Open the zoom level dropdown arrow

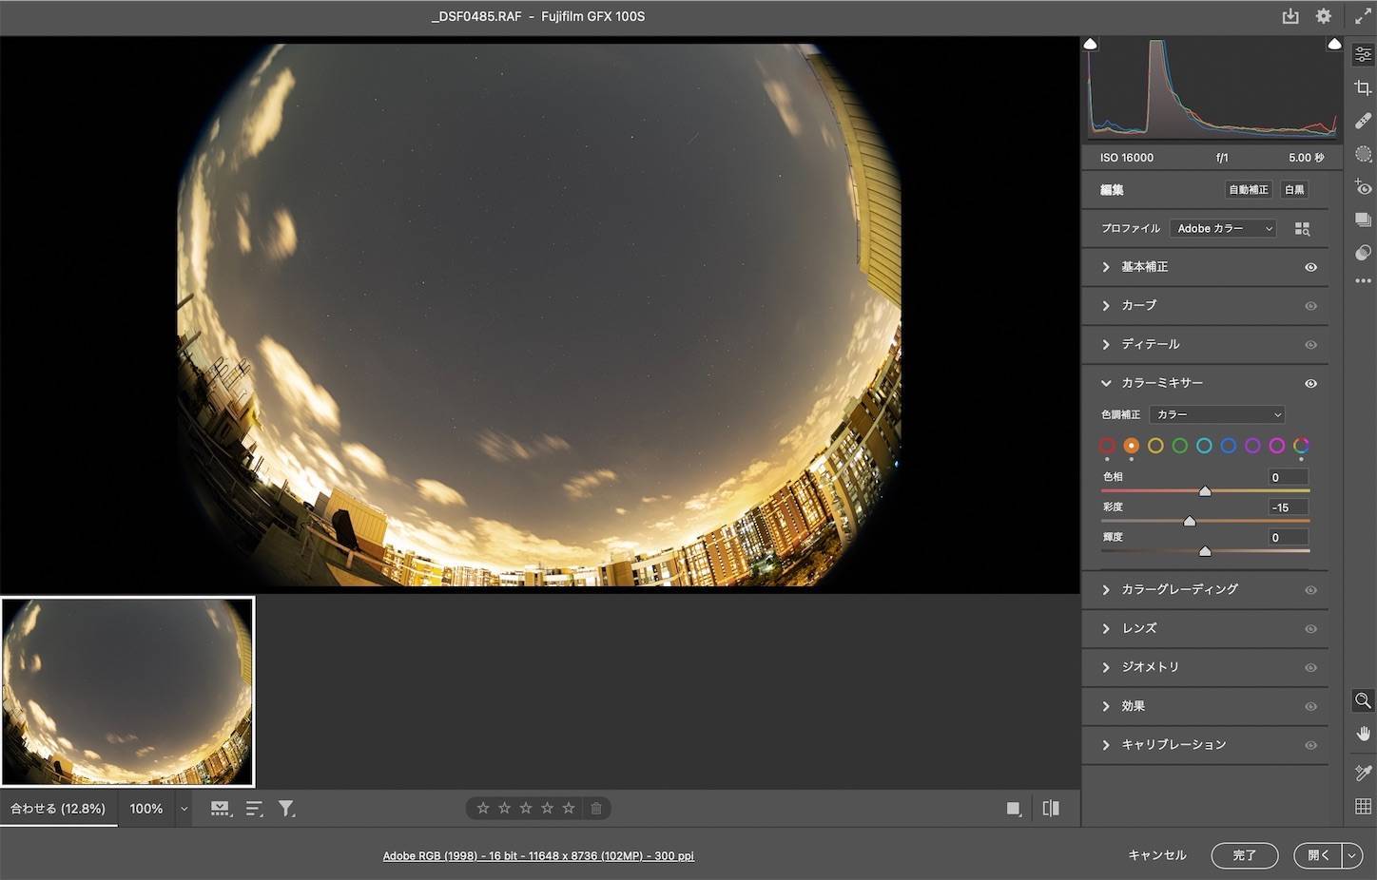pos(184,810)
